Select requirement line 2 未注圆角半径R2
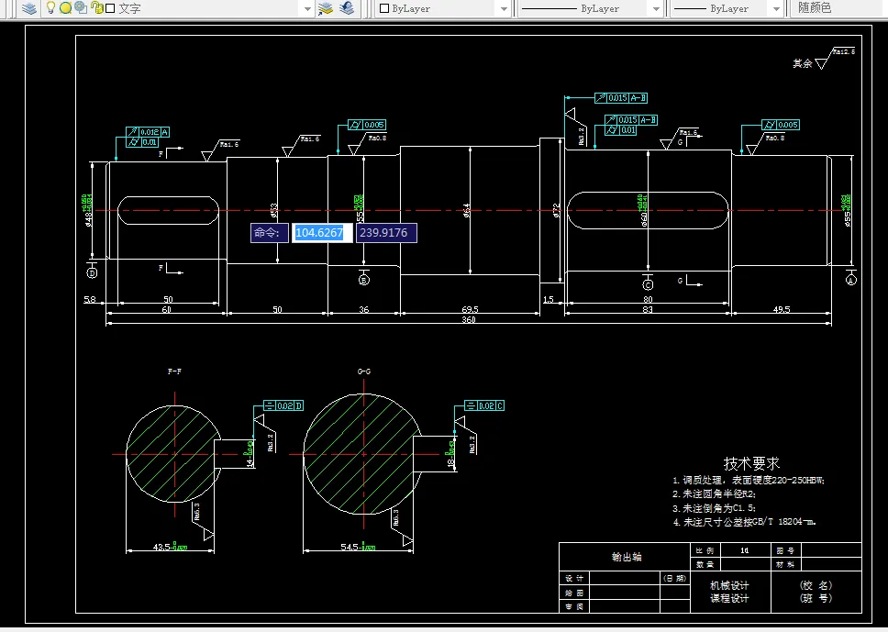This screenshot has width=888, height=632. click(x=714, y=493)
